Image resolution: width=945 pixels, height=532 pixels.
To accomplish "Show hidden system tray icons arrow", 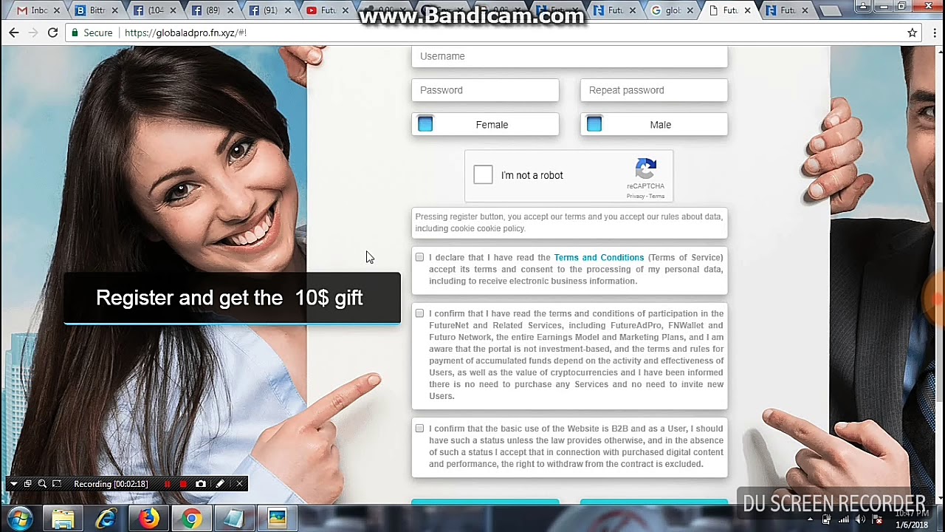I will point(810,519).
